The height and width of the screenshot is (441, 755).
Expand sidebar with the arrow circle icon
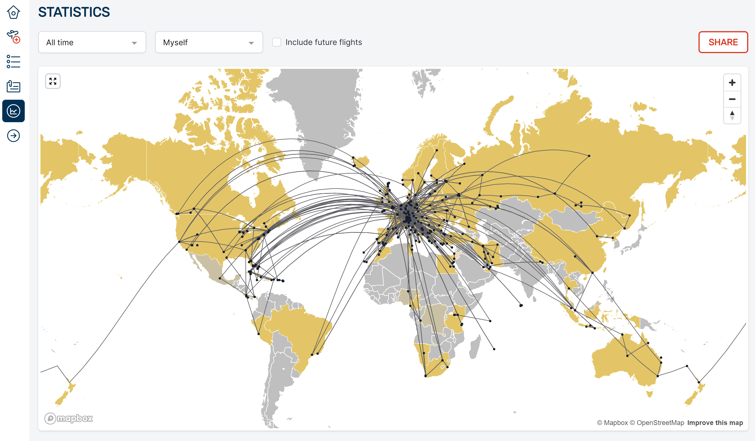point(13,136)
